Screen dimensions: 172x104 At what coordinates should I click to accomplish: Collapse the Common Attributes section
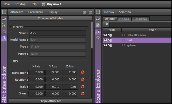pos(51,18)
